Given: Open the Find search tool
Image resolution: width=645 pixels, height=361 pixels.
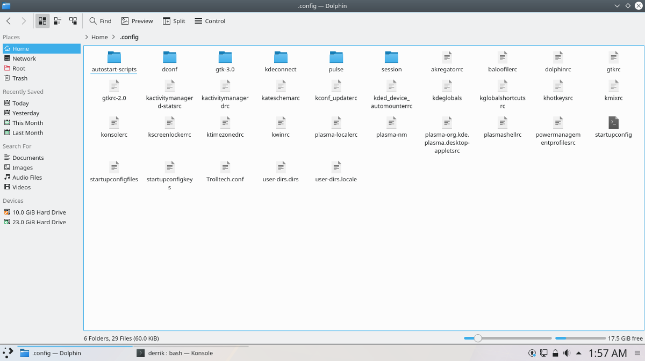Looking at the screenshot, I should coord(101,21).
